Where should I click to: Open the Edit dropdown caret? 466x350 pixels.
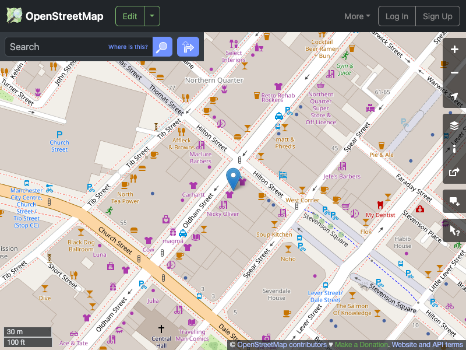pos(151,16)
